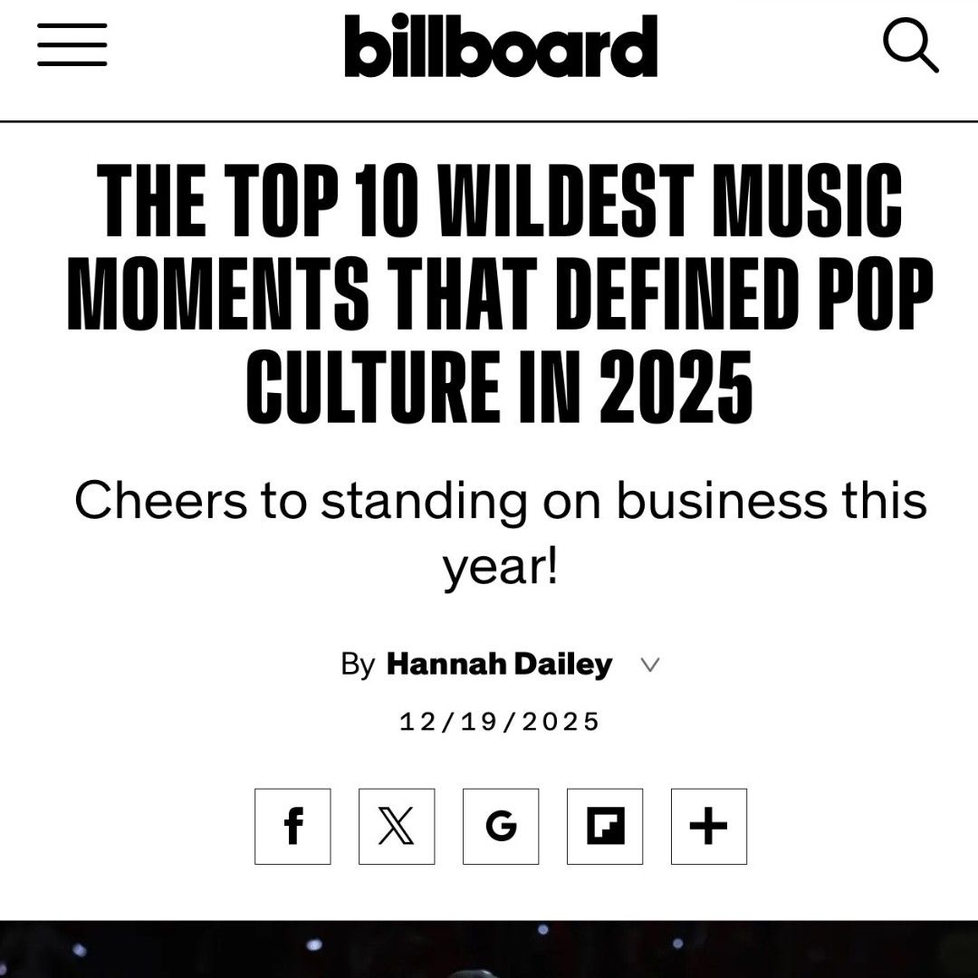This screenshot has width=978, height=978.
Task: Click the 'By' byline label
Action: pyautogui.click(x=358, y=665)
